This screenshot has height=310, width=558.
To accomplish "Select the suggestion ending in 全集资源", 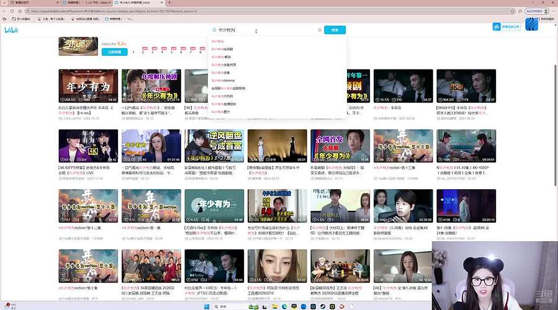I will click(223, 64).
